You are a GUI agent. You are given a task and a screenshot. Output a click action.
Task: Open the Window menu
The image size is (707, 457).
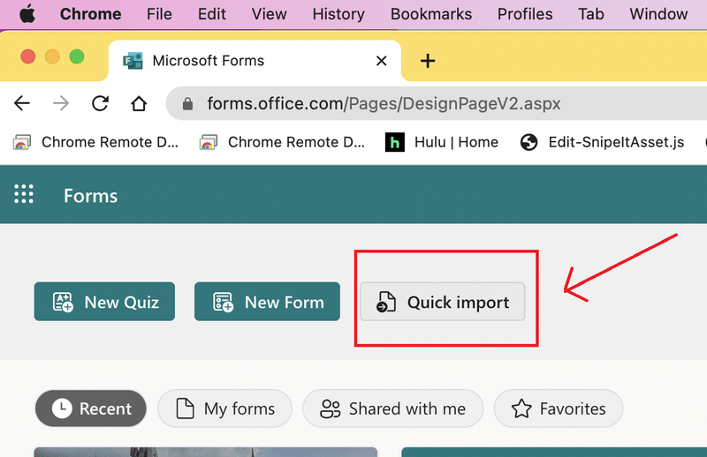(x=658, y=14)
